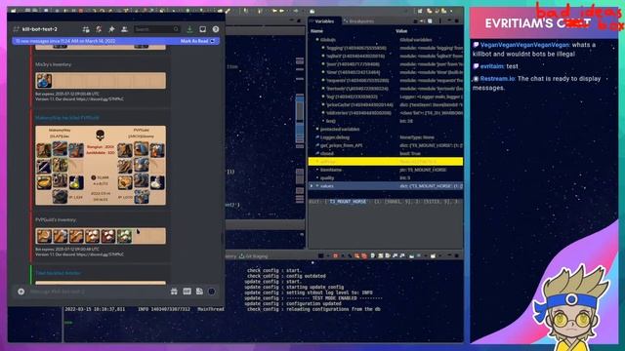The width and height of the screenshot is (625, 351).
Task: Select the quality variable row
Action: pyautogui.click(x=386, y=177)
